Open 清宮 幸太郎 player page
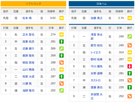Viewport: 136px width, 103px height. pos(97,37)
